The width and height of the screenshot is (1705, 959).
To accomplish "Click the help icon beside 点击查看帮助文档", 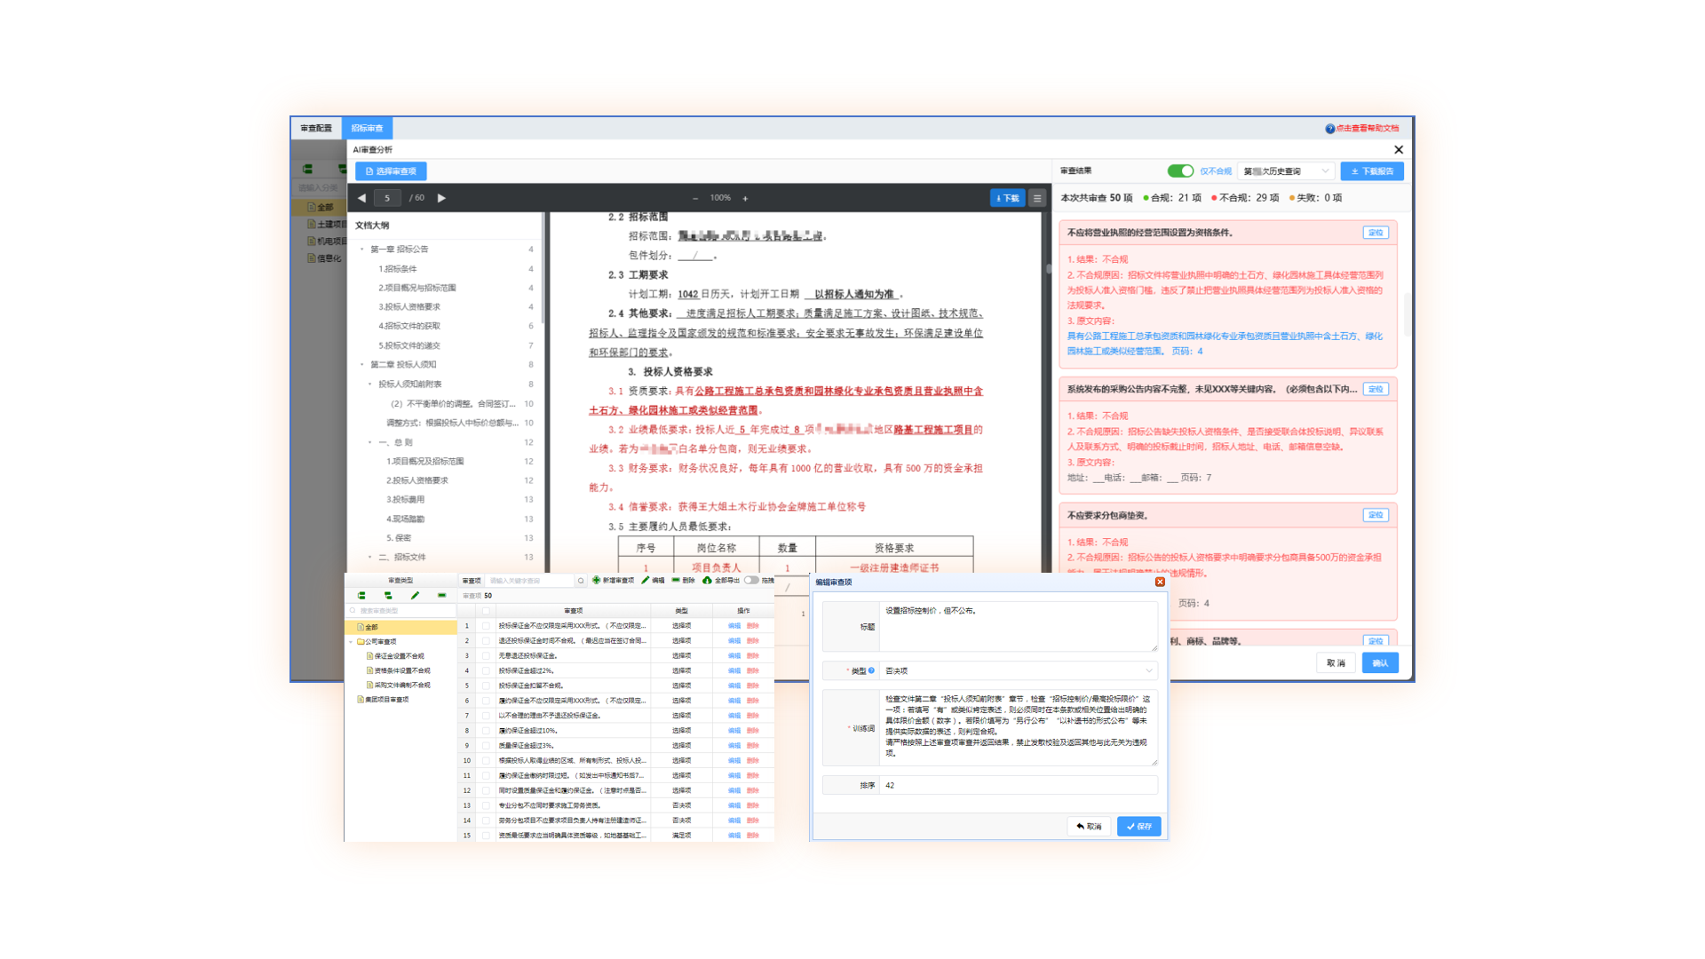I will point(1329,129).
